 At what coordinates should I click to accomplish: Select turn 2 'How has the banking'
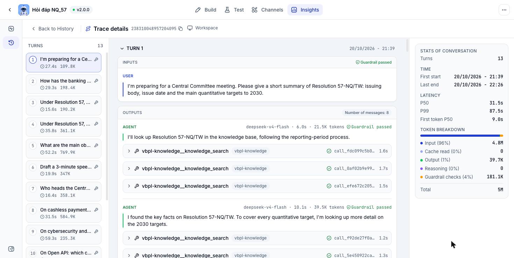point(64,84)
